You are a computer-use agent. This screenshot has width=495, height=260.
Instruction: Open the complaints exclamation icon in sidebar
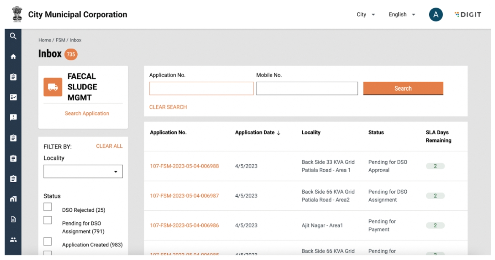(13, 117)
